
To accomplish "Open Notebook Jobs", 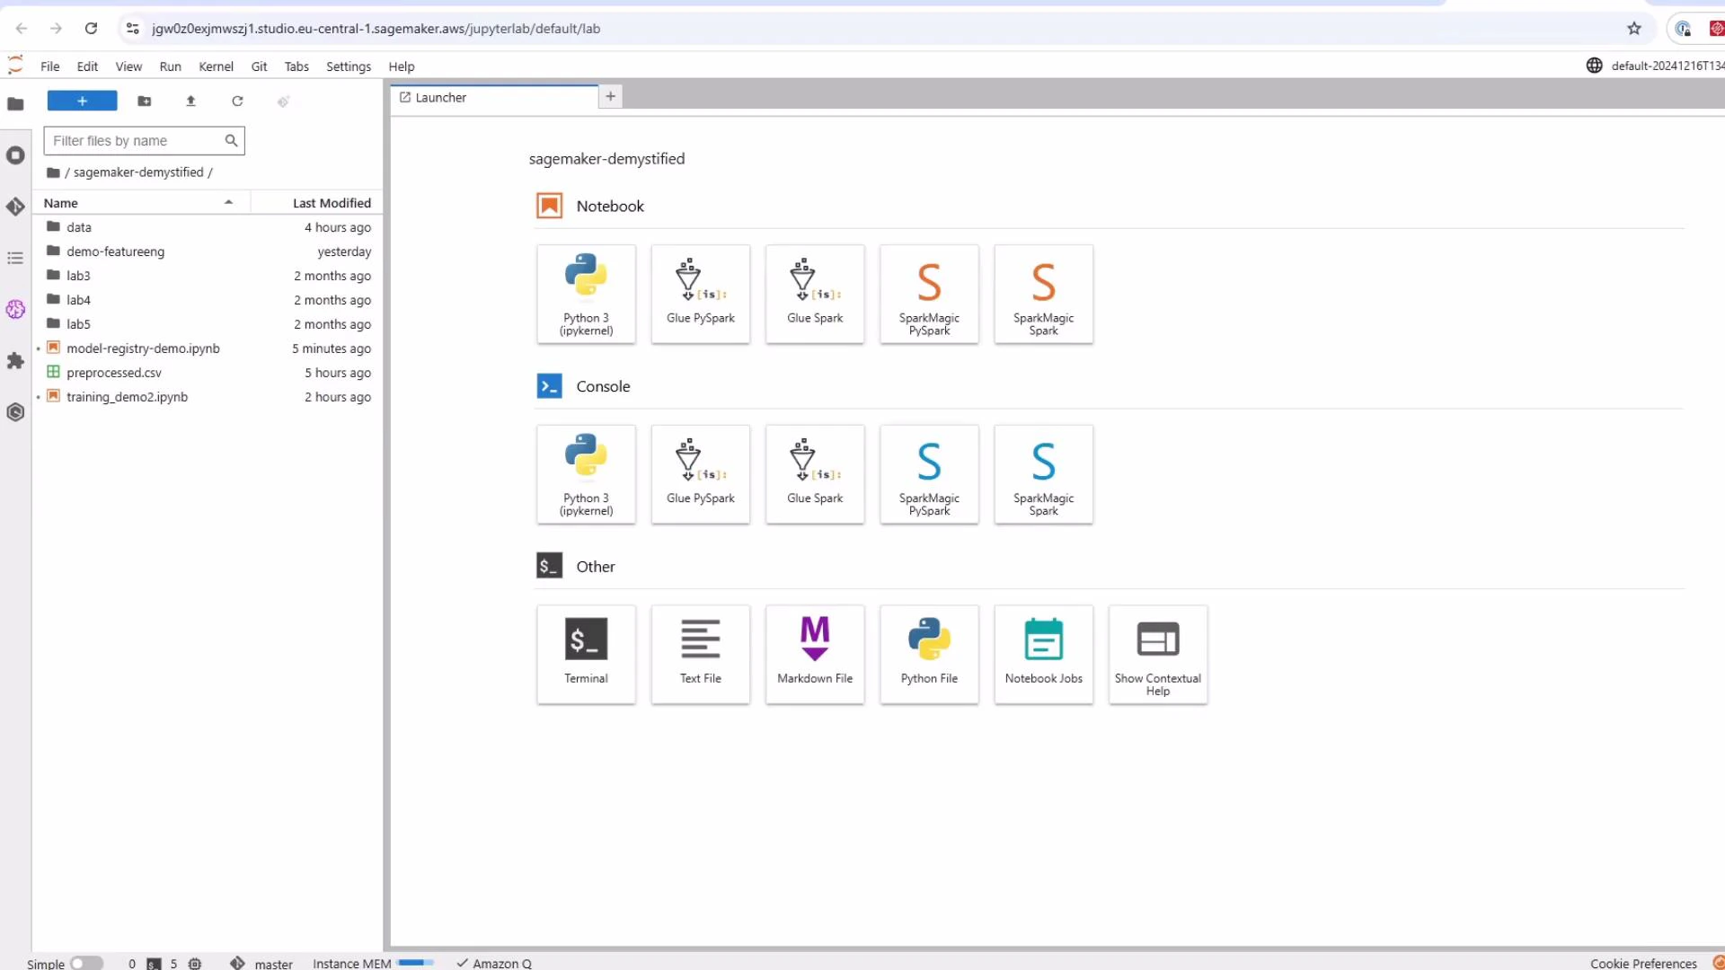I will coord(1043,654).
